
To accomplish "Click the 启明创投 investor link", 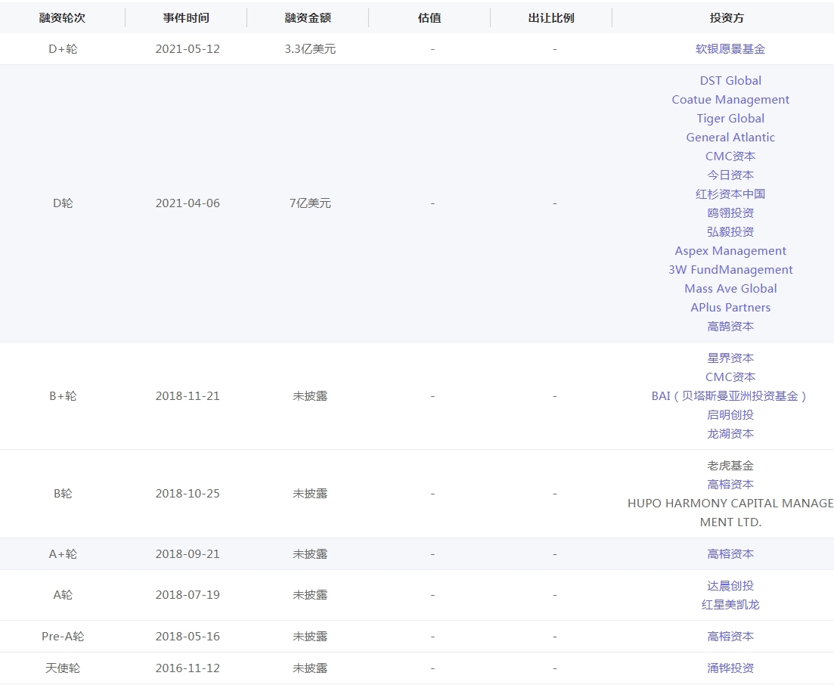I will click(x=730, y=415).
